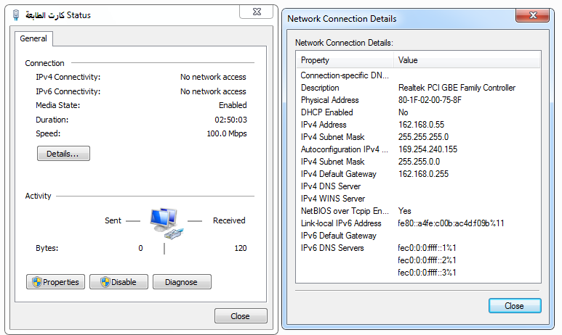Close the Status dialog with X icon
Viewport: 562px width, 335px height.
[257, 12]
